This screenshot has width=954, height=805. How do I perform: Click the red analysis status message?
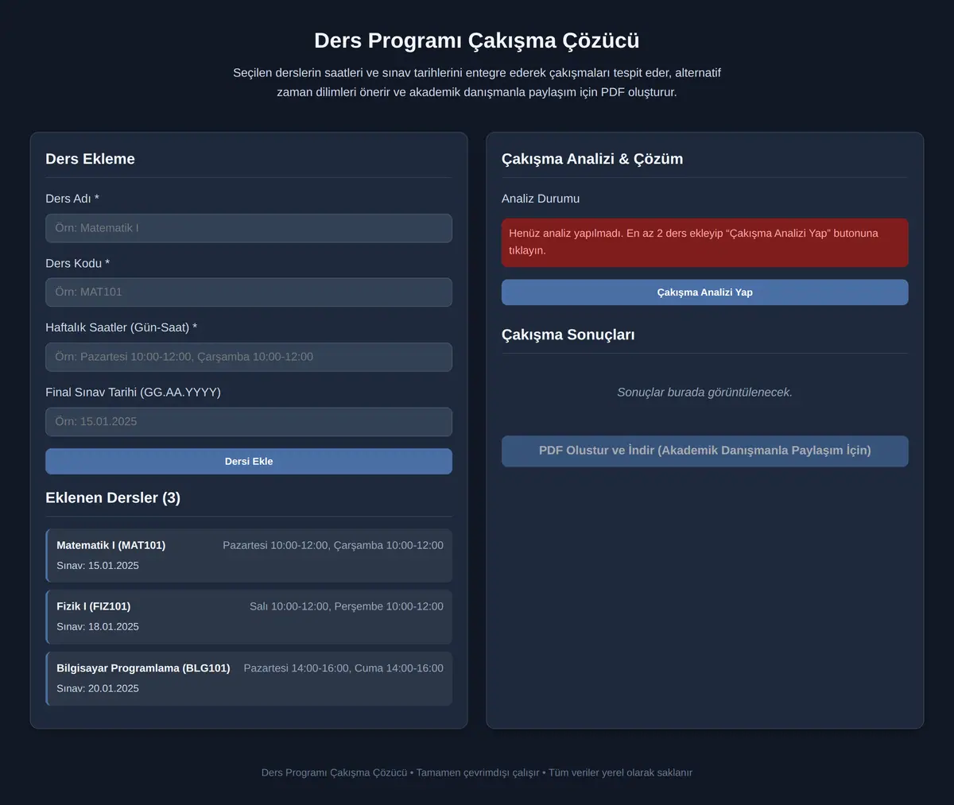click(x=704, y=242)
